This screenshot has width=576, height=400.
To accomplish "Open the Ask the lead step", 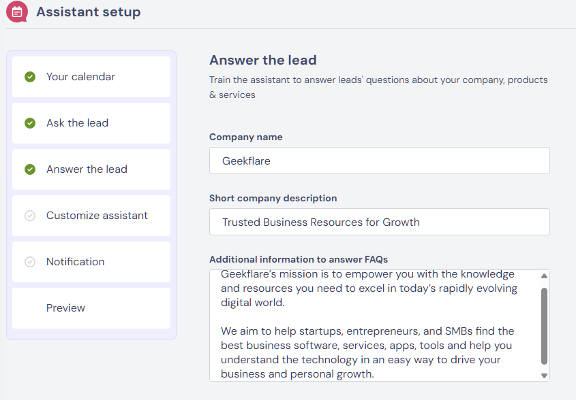I will (91, 123).
